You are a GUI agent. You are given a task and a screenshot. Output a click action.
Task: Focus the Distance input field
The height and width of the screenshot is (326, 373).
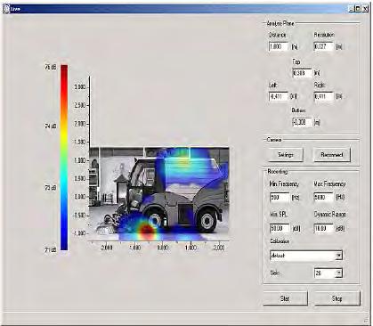pyautogui.click(x=279, y=46)
